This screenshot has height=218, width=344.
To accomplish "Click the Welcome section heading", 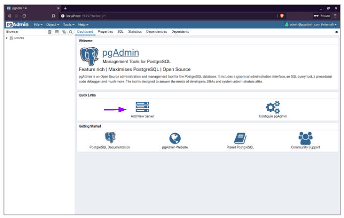I will 86,41.
